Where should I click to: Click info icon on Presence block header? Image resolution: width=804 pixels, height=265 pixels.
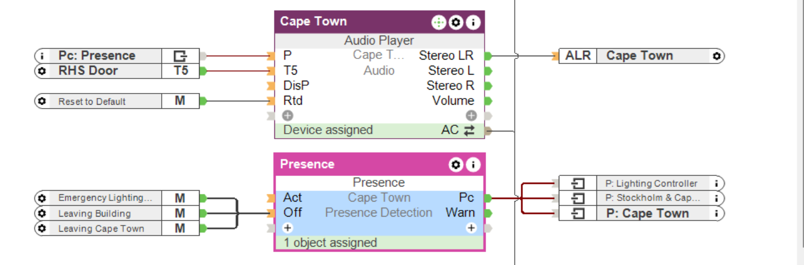[x=473, y=165]
